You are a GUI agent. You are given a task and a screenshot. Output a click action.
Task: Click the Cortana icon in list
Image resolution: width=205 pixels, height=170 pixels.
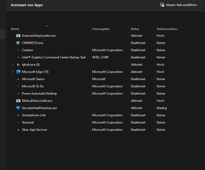(18, 50)
